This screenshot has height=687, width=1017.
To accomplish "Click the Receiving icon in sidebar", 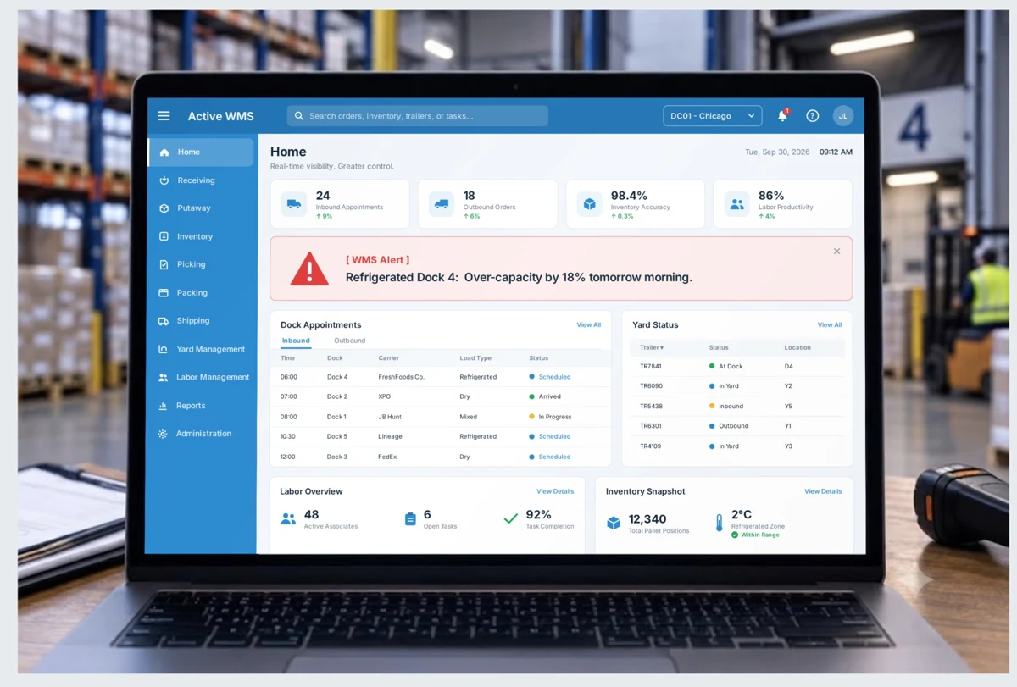I will 164,180.
